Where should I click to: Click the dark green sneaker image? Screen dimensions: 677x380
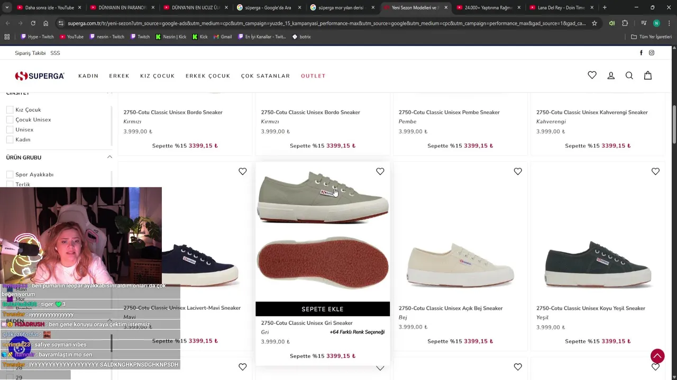(x=598, y=264)
